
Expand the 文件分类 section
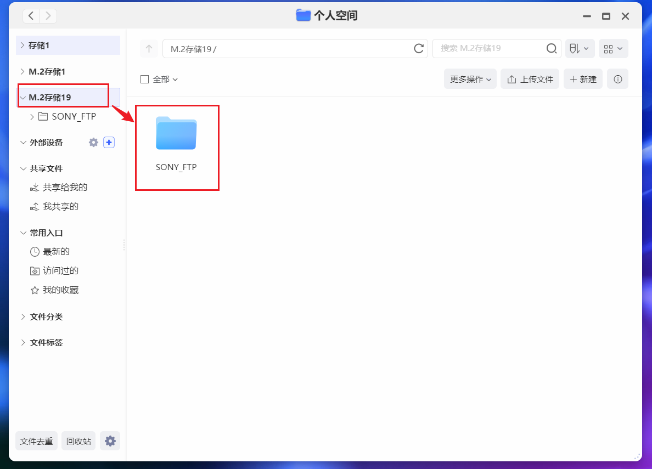click(23, 317)
